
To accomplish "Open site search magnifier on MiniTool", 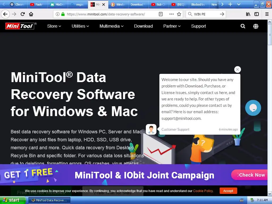I will click(x=243, y=26).
